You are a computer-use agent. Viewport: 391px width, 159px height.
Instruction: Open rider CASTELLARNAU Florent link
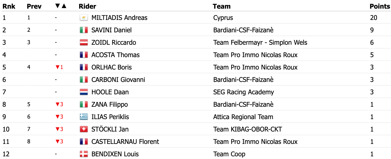point(125,142)
